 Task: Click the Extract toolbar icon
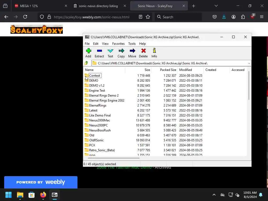click(99, 53)
